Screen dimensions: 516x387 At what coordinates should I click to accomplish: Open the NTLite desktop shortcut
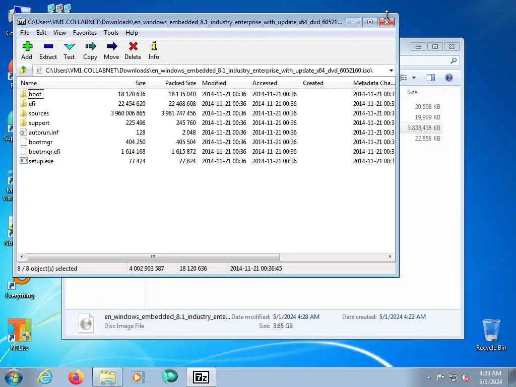19,334
